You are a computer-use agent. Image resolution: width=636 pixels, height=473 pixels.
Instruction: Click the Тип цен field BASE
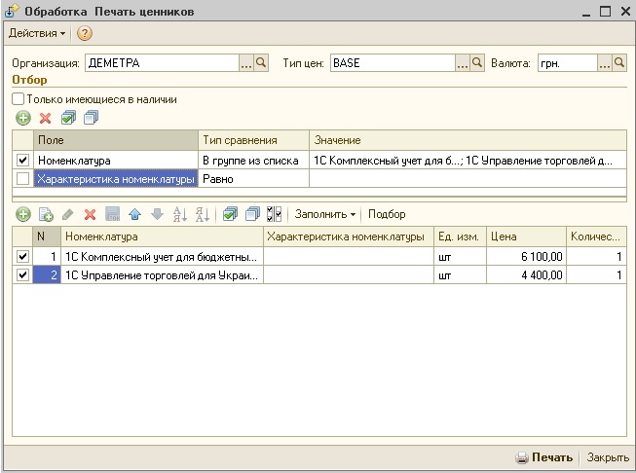[x=393, y=63]
